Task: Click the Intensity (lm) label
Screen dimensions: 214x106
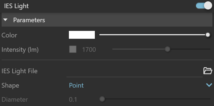Action: coord(20,50)
